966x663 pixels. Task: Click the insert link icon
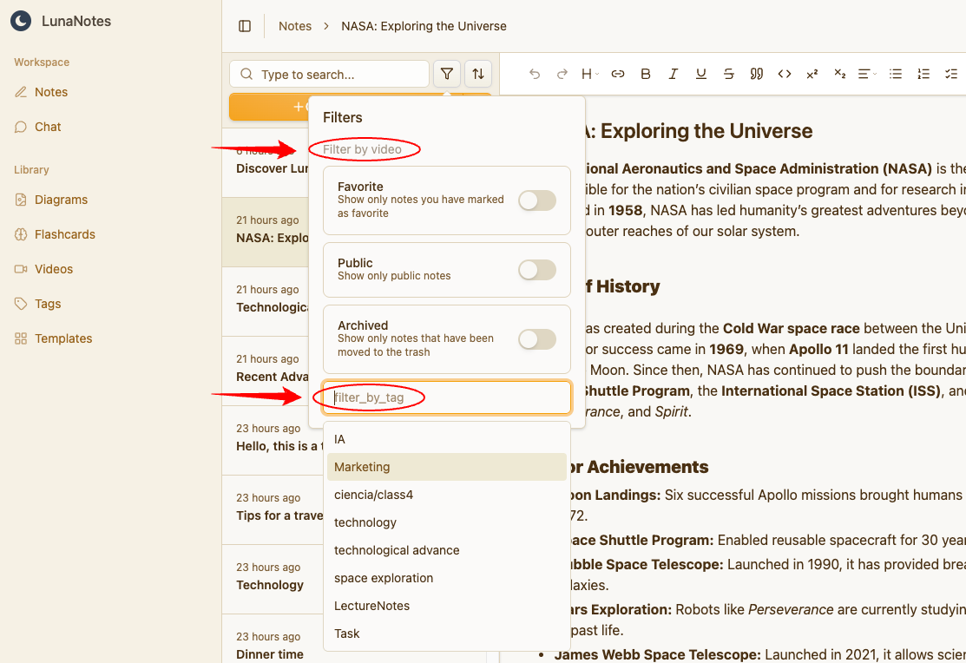point(618,74)
